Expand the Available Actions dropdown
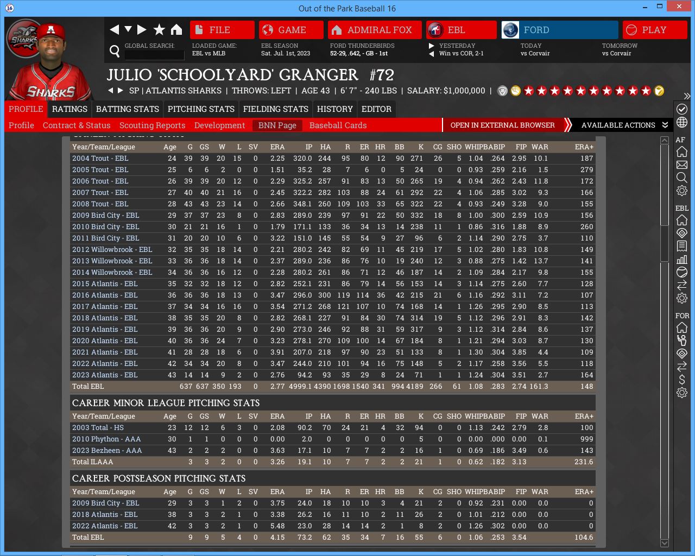695x556 pixels. pyautogui.click(x=624, y=125)
